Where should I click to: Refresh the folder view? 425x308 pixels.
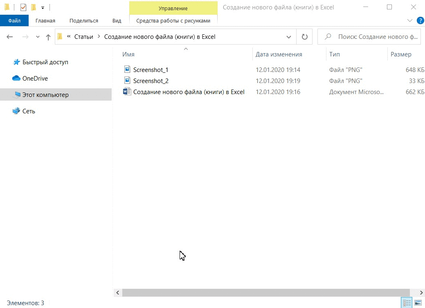click(305, 36)
